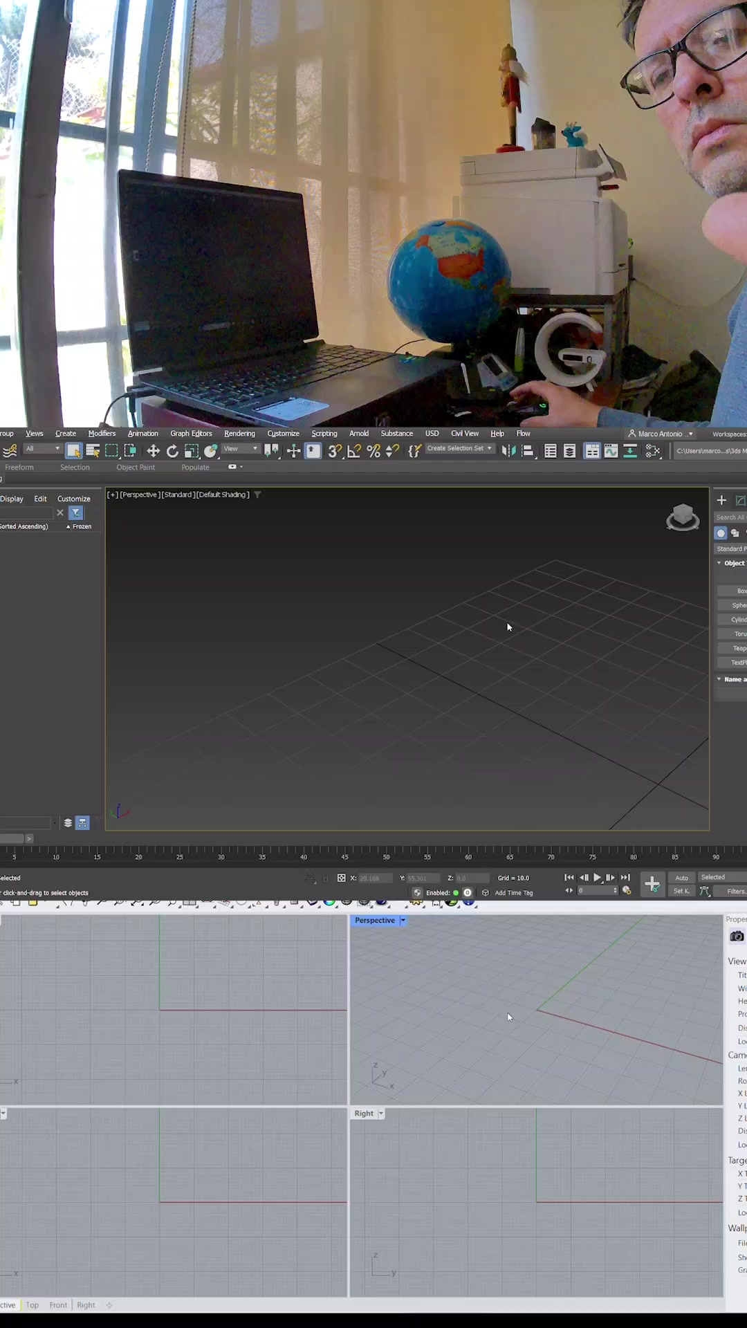
Task: Toggle the Auto key mode
Action: point(681,878)
